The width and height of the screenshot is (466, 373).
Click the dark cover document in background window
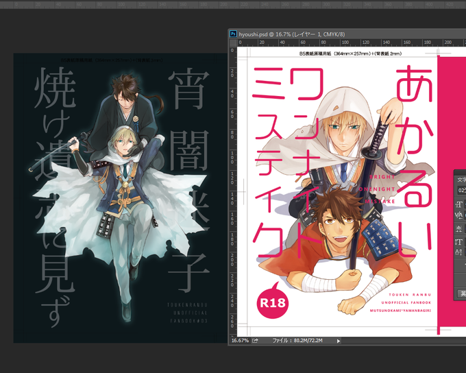(121, 197)
